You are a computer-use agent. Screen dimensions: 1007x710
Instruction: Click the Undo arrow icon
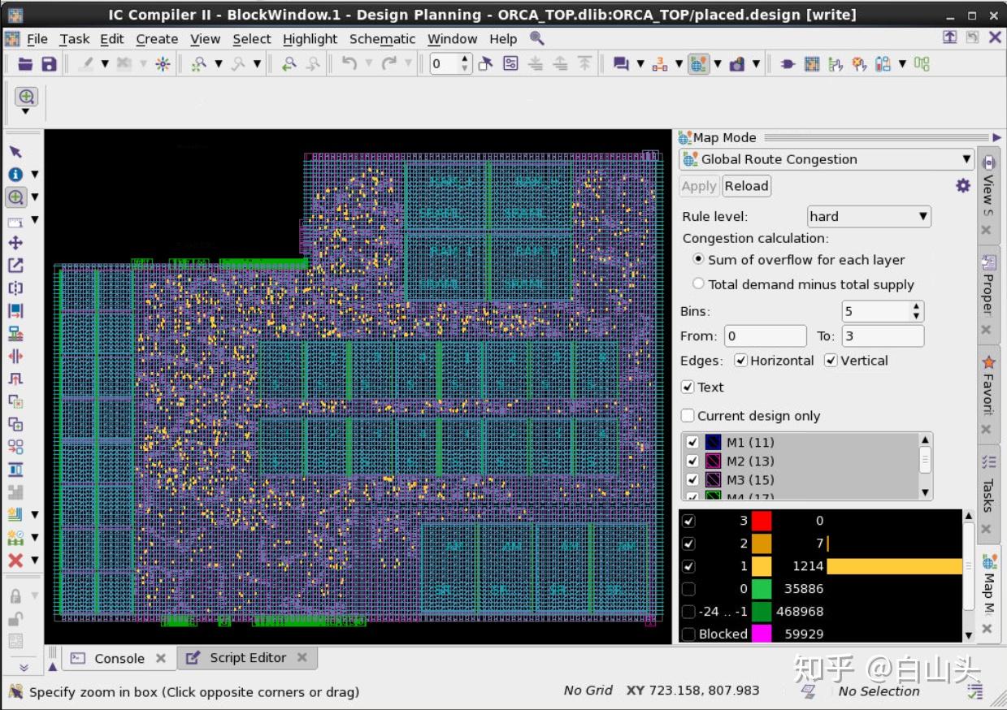click(x=349, y=64)
